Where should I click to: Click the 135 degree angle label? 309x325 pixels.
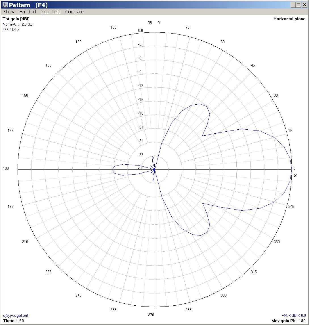pos(48,65)
